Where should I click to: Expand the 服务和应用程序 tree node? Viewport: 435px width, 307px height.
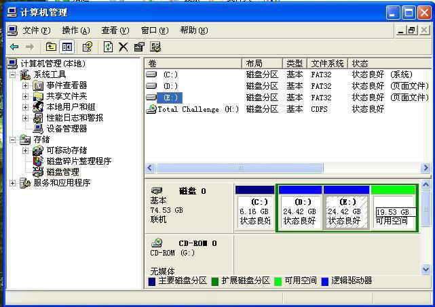coord(13,183)
